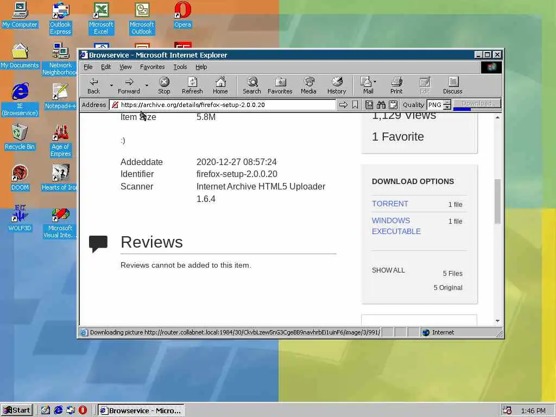Click the Quality PNG text field
Image resolution: width=556 pixels, height=417 pixels.
pos(435,105)
